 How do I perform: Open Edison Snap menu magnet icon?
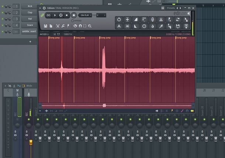pyautogui.click(x=80, y=26)
